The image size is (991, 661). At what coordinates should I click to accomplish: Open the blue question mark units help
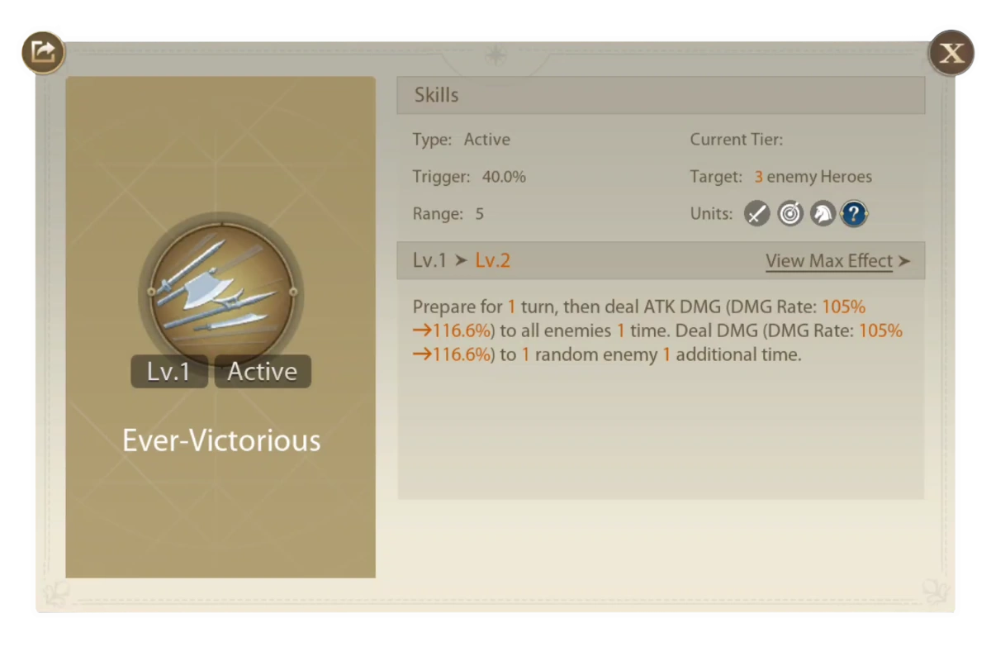[x=855, y=214]
